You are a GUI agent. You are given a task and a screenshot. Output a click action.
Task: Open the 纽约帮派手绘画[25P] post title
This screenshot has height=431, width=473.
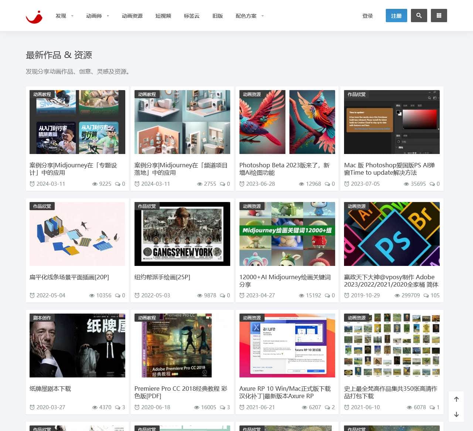pyautogui.click(x=162, y=277)
